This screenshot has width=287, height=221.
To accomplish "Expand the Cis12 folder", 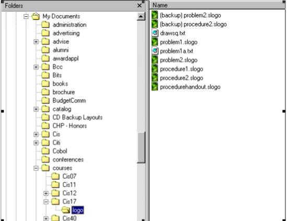I will tap(46, 193).
